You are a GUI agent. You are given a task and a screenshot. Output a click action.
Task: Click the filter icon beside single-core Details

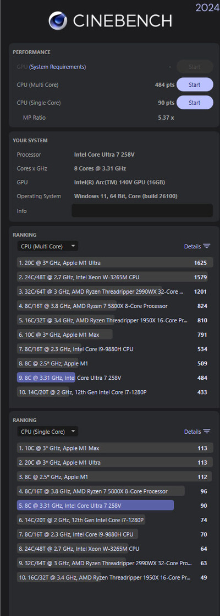coord(207,431)
